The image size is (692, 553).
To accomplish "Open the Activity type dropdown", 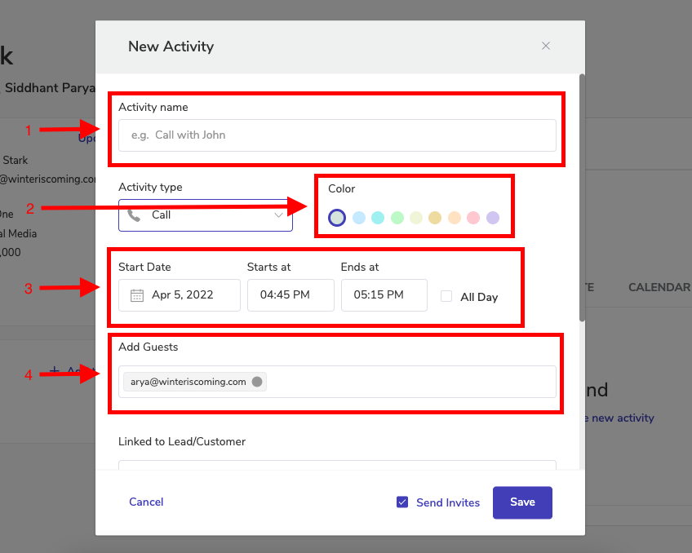I will point(205,215).
